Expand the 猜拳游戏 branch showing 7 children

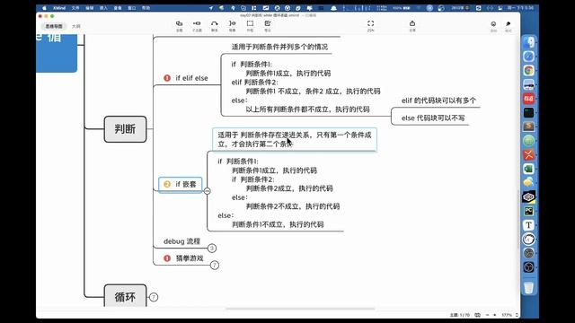coord(215,265)
